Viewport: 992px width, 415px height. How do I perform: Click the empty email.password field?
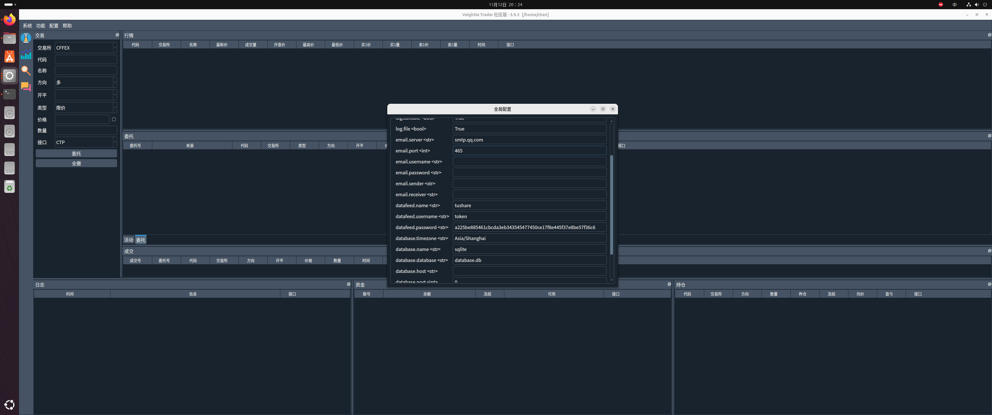tap(529, 172)
